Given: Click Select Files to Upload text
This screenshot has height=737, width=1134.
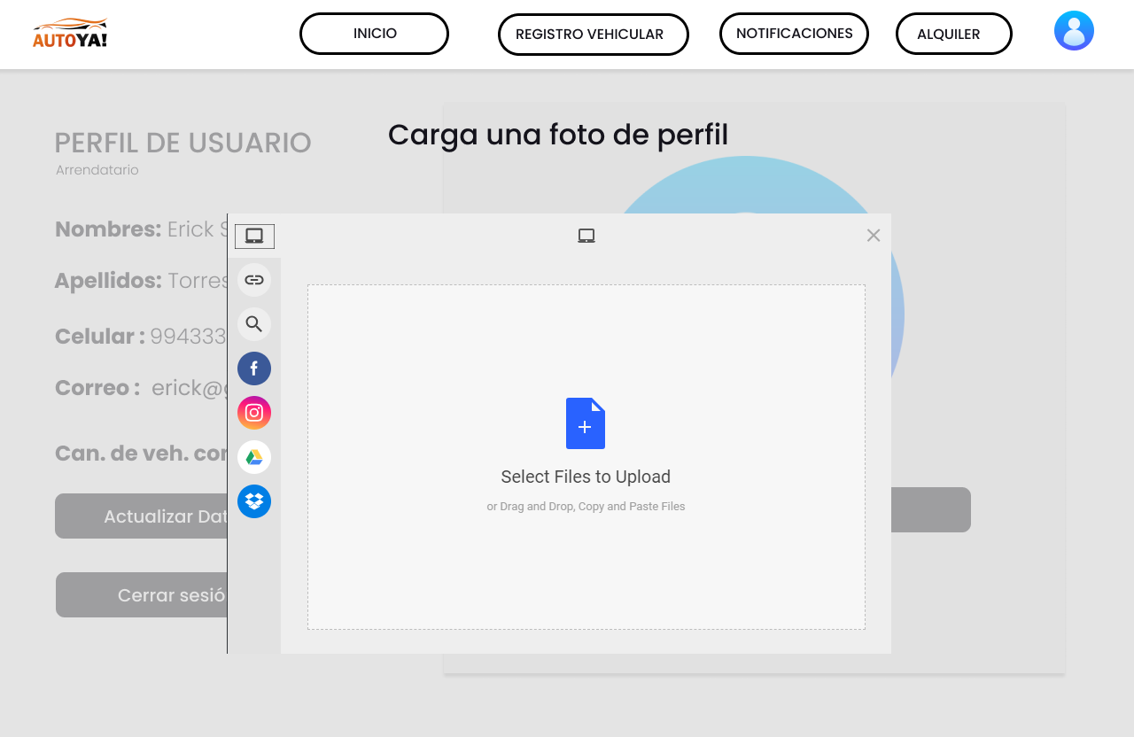Looking at the screenshot, I should [x=586, y=477].
